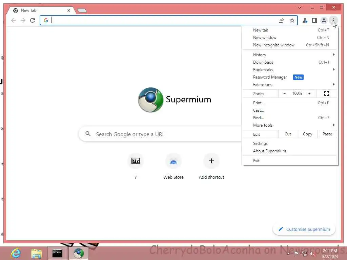
Task: Click Customise Supermium button
Action: tap(304, 229)
